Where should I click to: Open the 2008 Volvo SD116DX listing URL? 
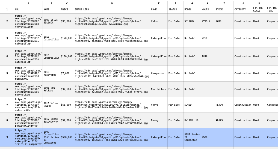(x=28, y=21)
